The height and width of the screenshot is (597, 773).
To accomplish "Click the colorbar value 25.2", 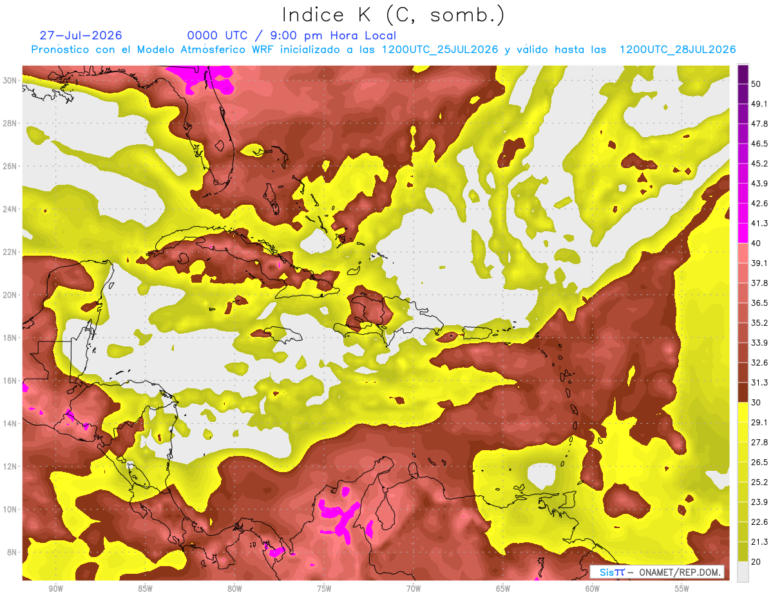I will point(759,482).
